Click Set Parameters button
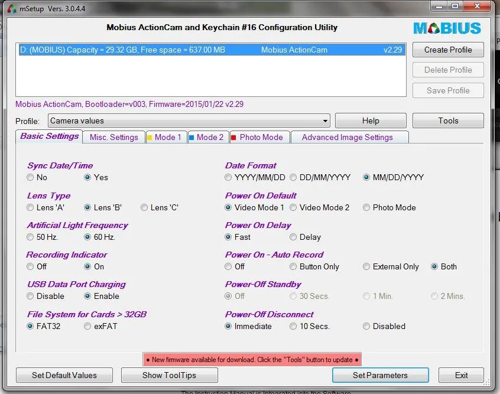 click(380, 375)
